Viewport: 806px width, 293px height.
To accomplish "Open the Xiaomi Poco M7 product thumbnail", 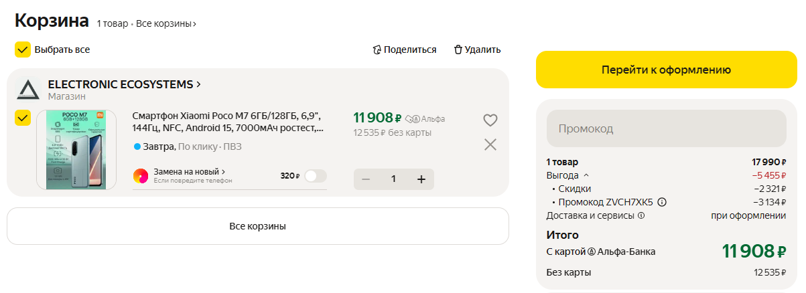I will pyautogui.click(x=76, y=150).
